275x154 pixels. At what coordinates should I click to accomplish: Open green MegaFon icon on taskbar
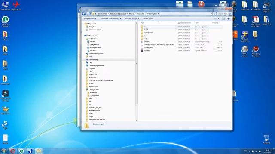tap(21, 151)
